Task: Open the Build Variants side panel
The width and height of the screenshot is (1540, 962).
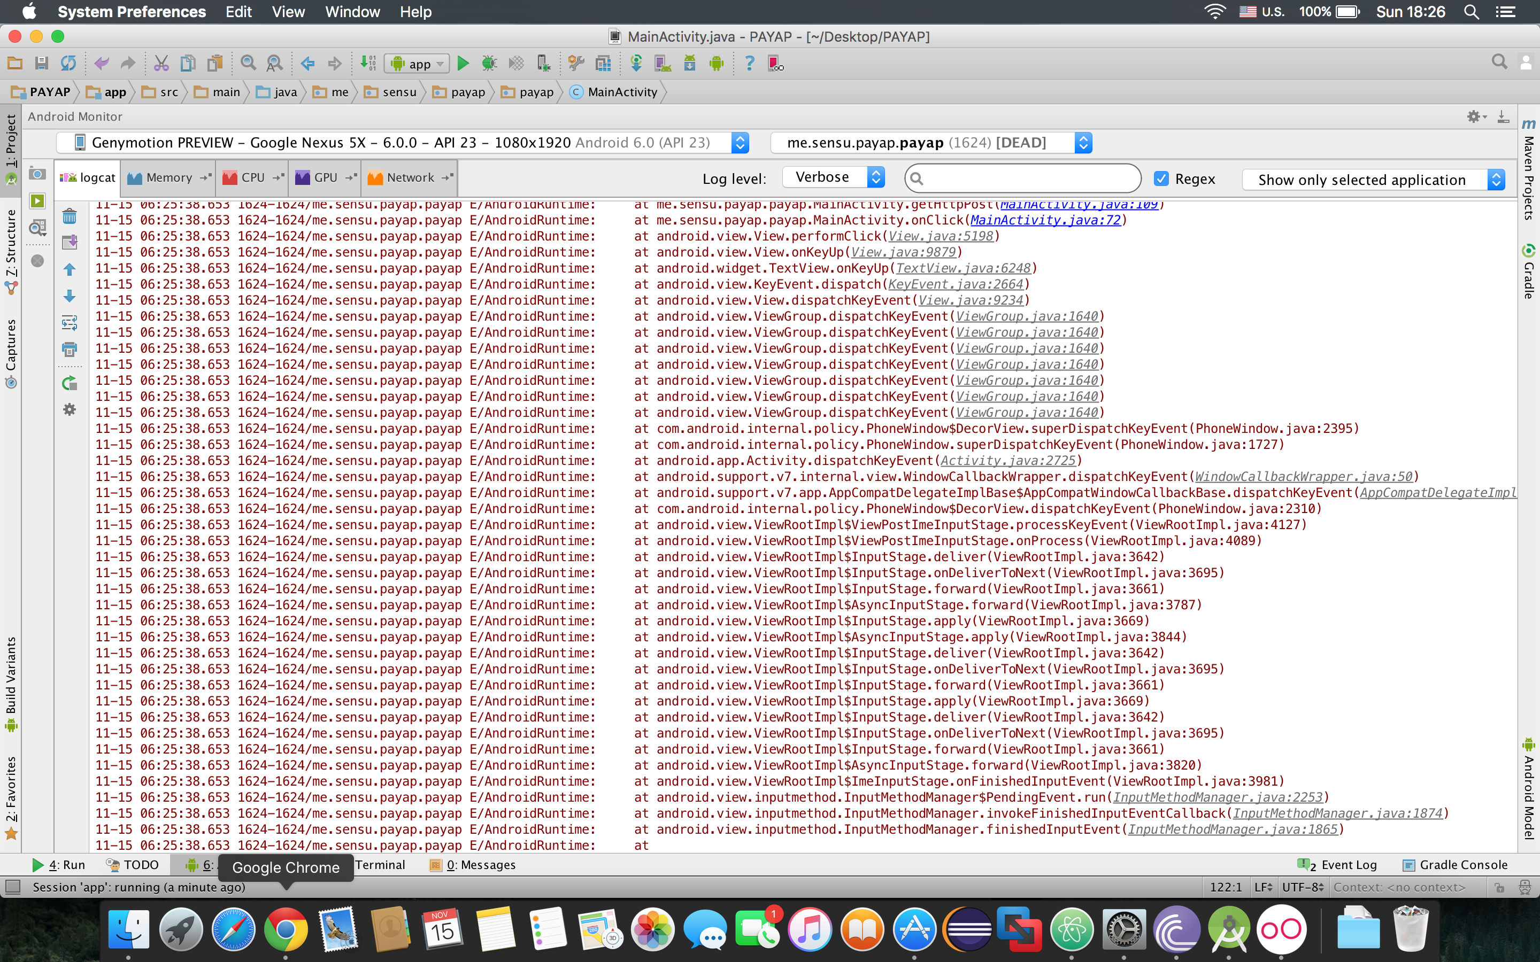Action: click(x=11, y=684)
